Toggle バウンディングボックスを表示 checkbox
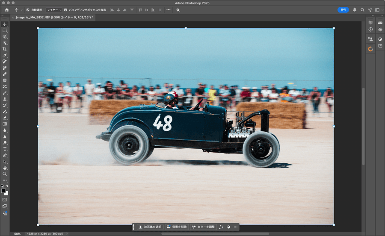 click(65, 10)
